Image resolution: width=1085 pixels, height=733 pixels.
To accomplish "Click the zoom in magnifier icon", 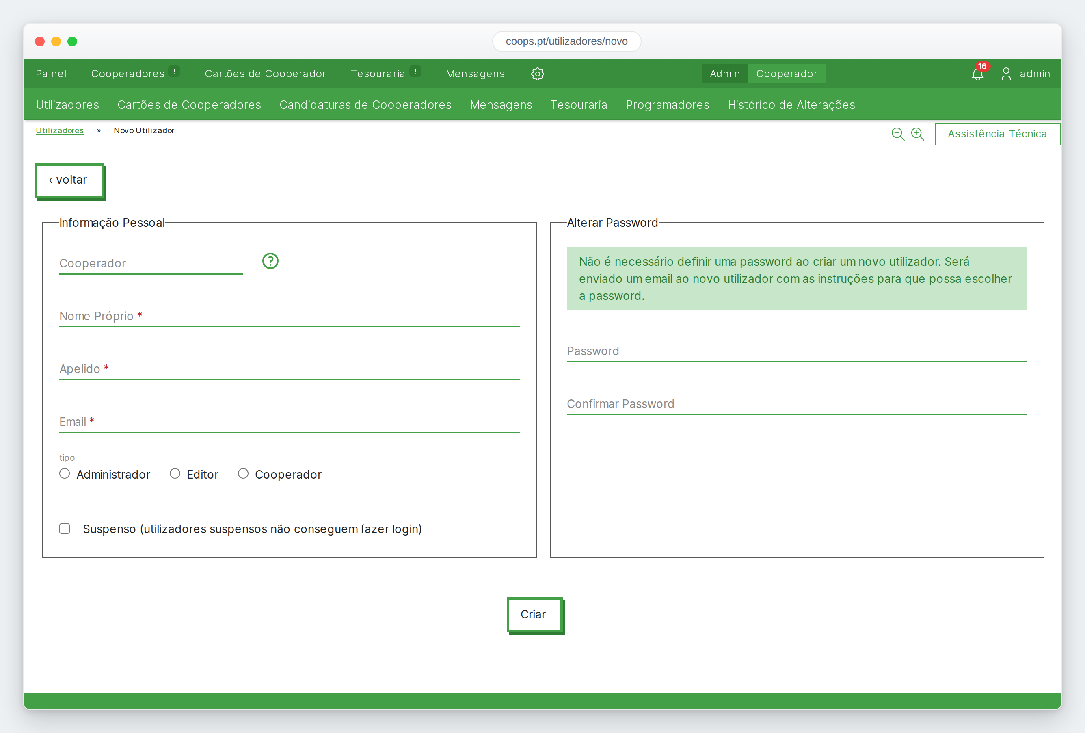I will [917, 134].
